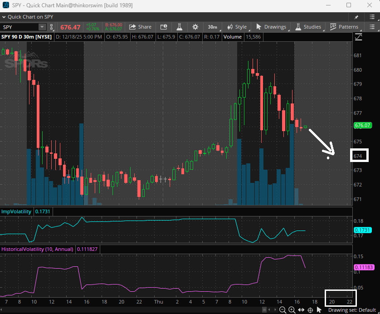Click the D: 12/18/25 5:00 PM timestamp
This screenshot has width=380, height=314.
tap(79, 37)
